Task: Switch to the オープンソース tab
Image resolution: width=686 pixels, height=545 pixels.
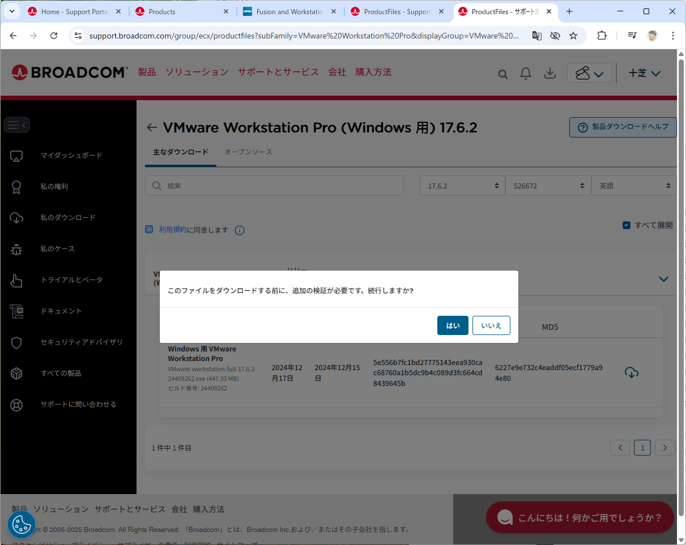Action: point(248,152)
